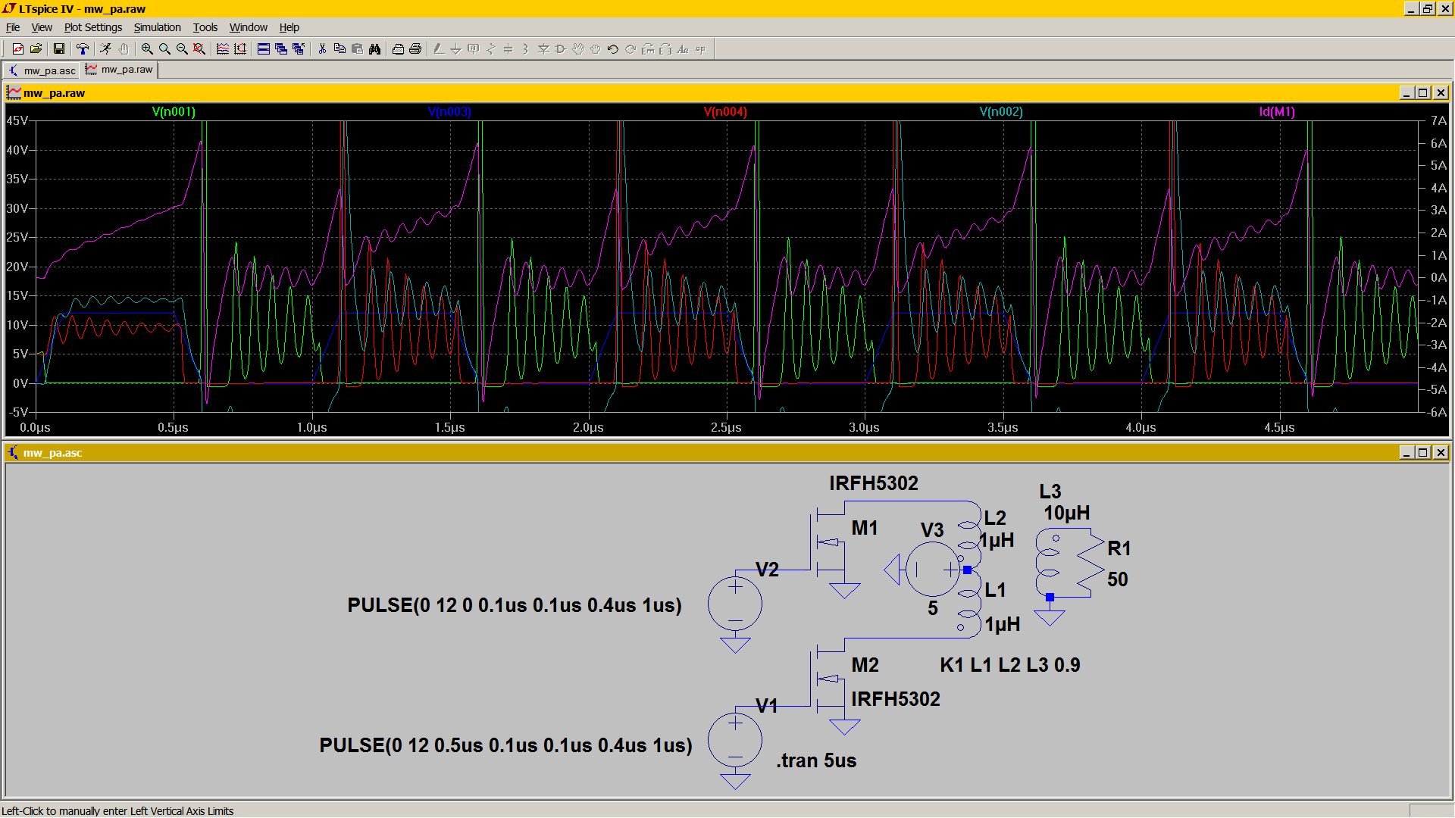This screenshot has width=1455, height=818.
Task: Click the Run simulation icon
Action: point(105,49)
